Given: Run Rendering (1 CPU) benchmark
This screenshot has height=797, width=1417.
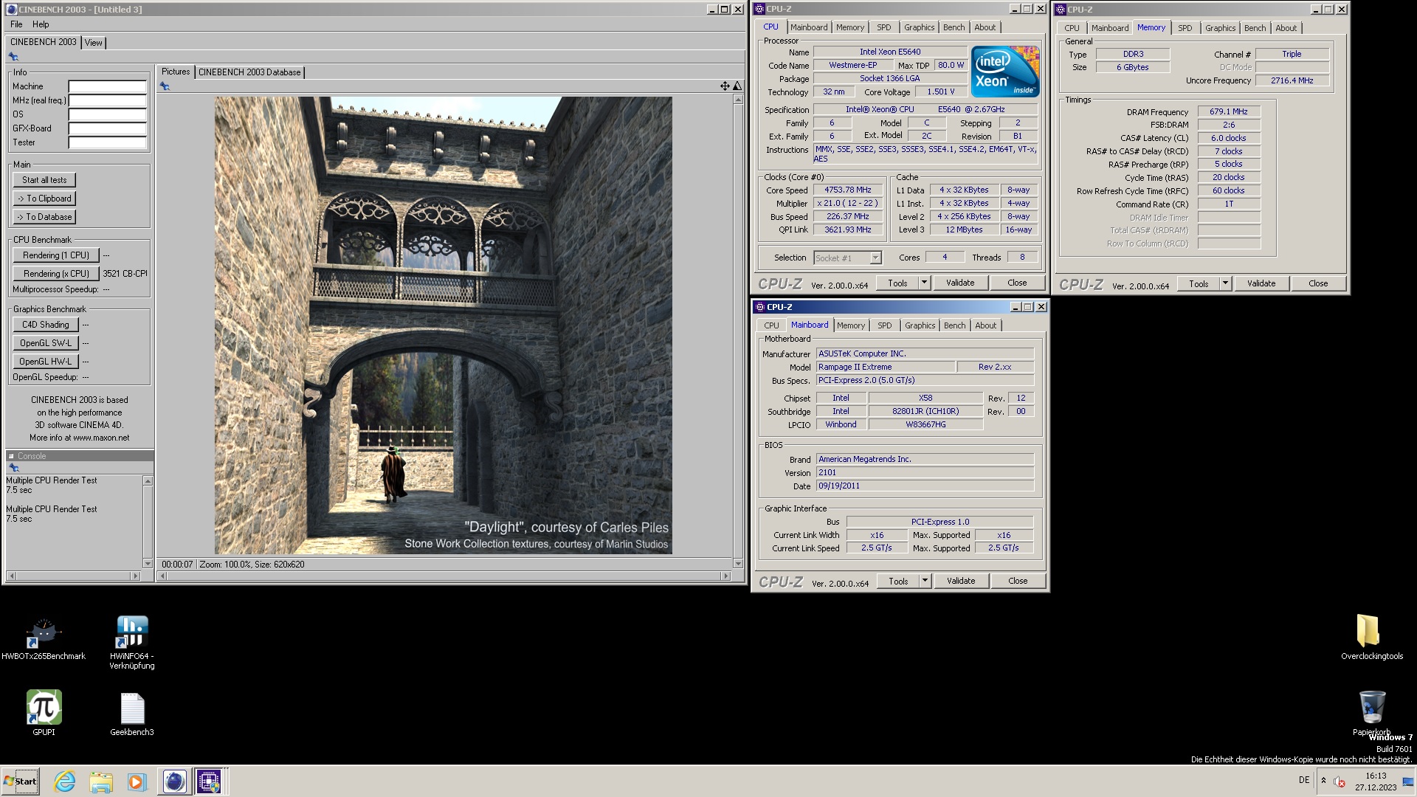Looking at the screenshot, I should 56,255.
